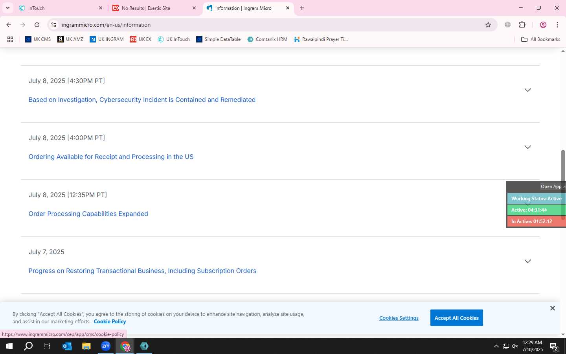View site information icon in address bar
Screen dimensions: 566x354
click(x=54, y=25)
